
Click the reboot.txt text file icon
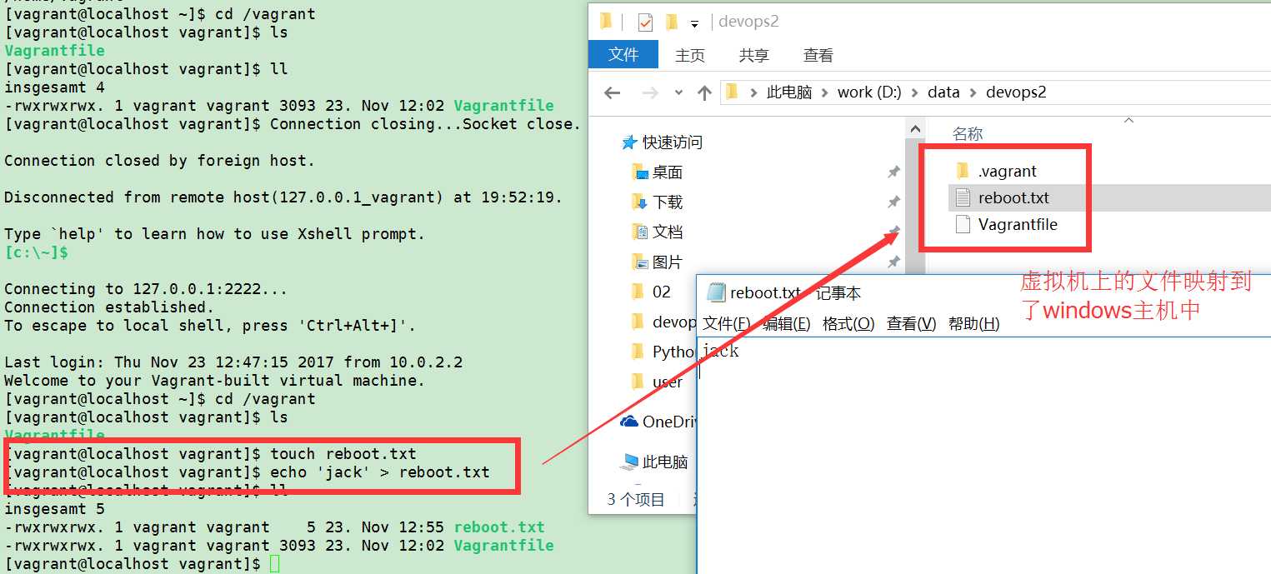coord(963,197)
